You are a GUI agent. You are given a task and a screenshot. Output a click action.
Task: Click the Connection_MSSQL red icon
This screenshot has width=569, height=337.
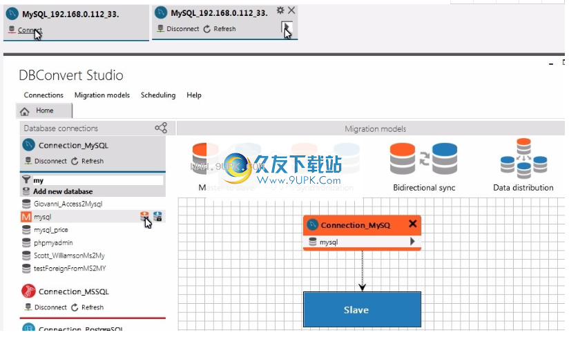[x=29, y=291]
